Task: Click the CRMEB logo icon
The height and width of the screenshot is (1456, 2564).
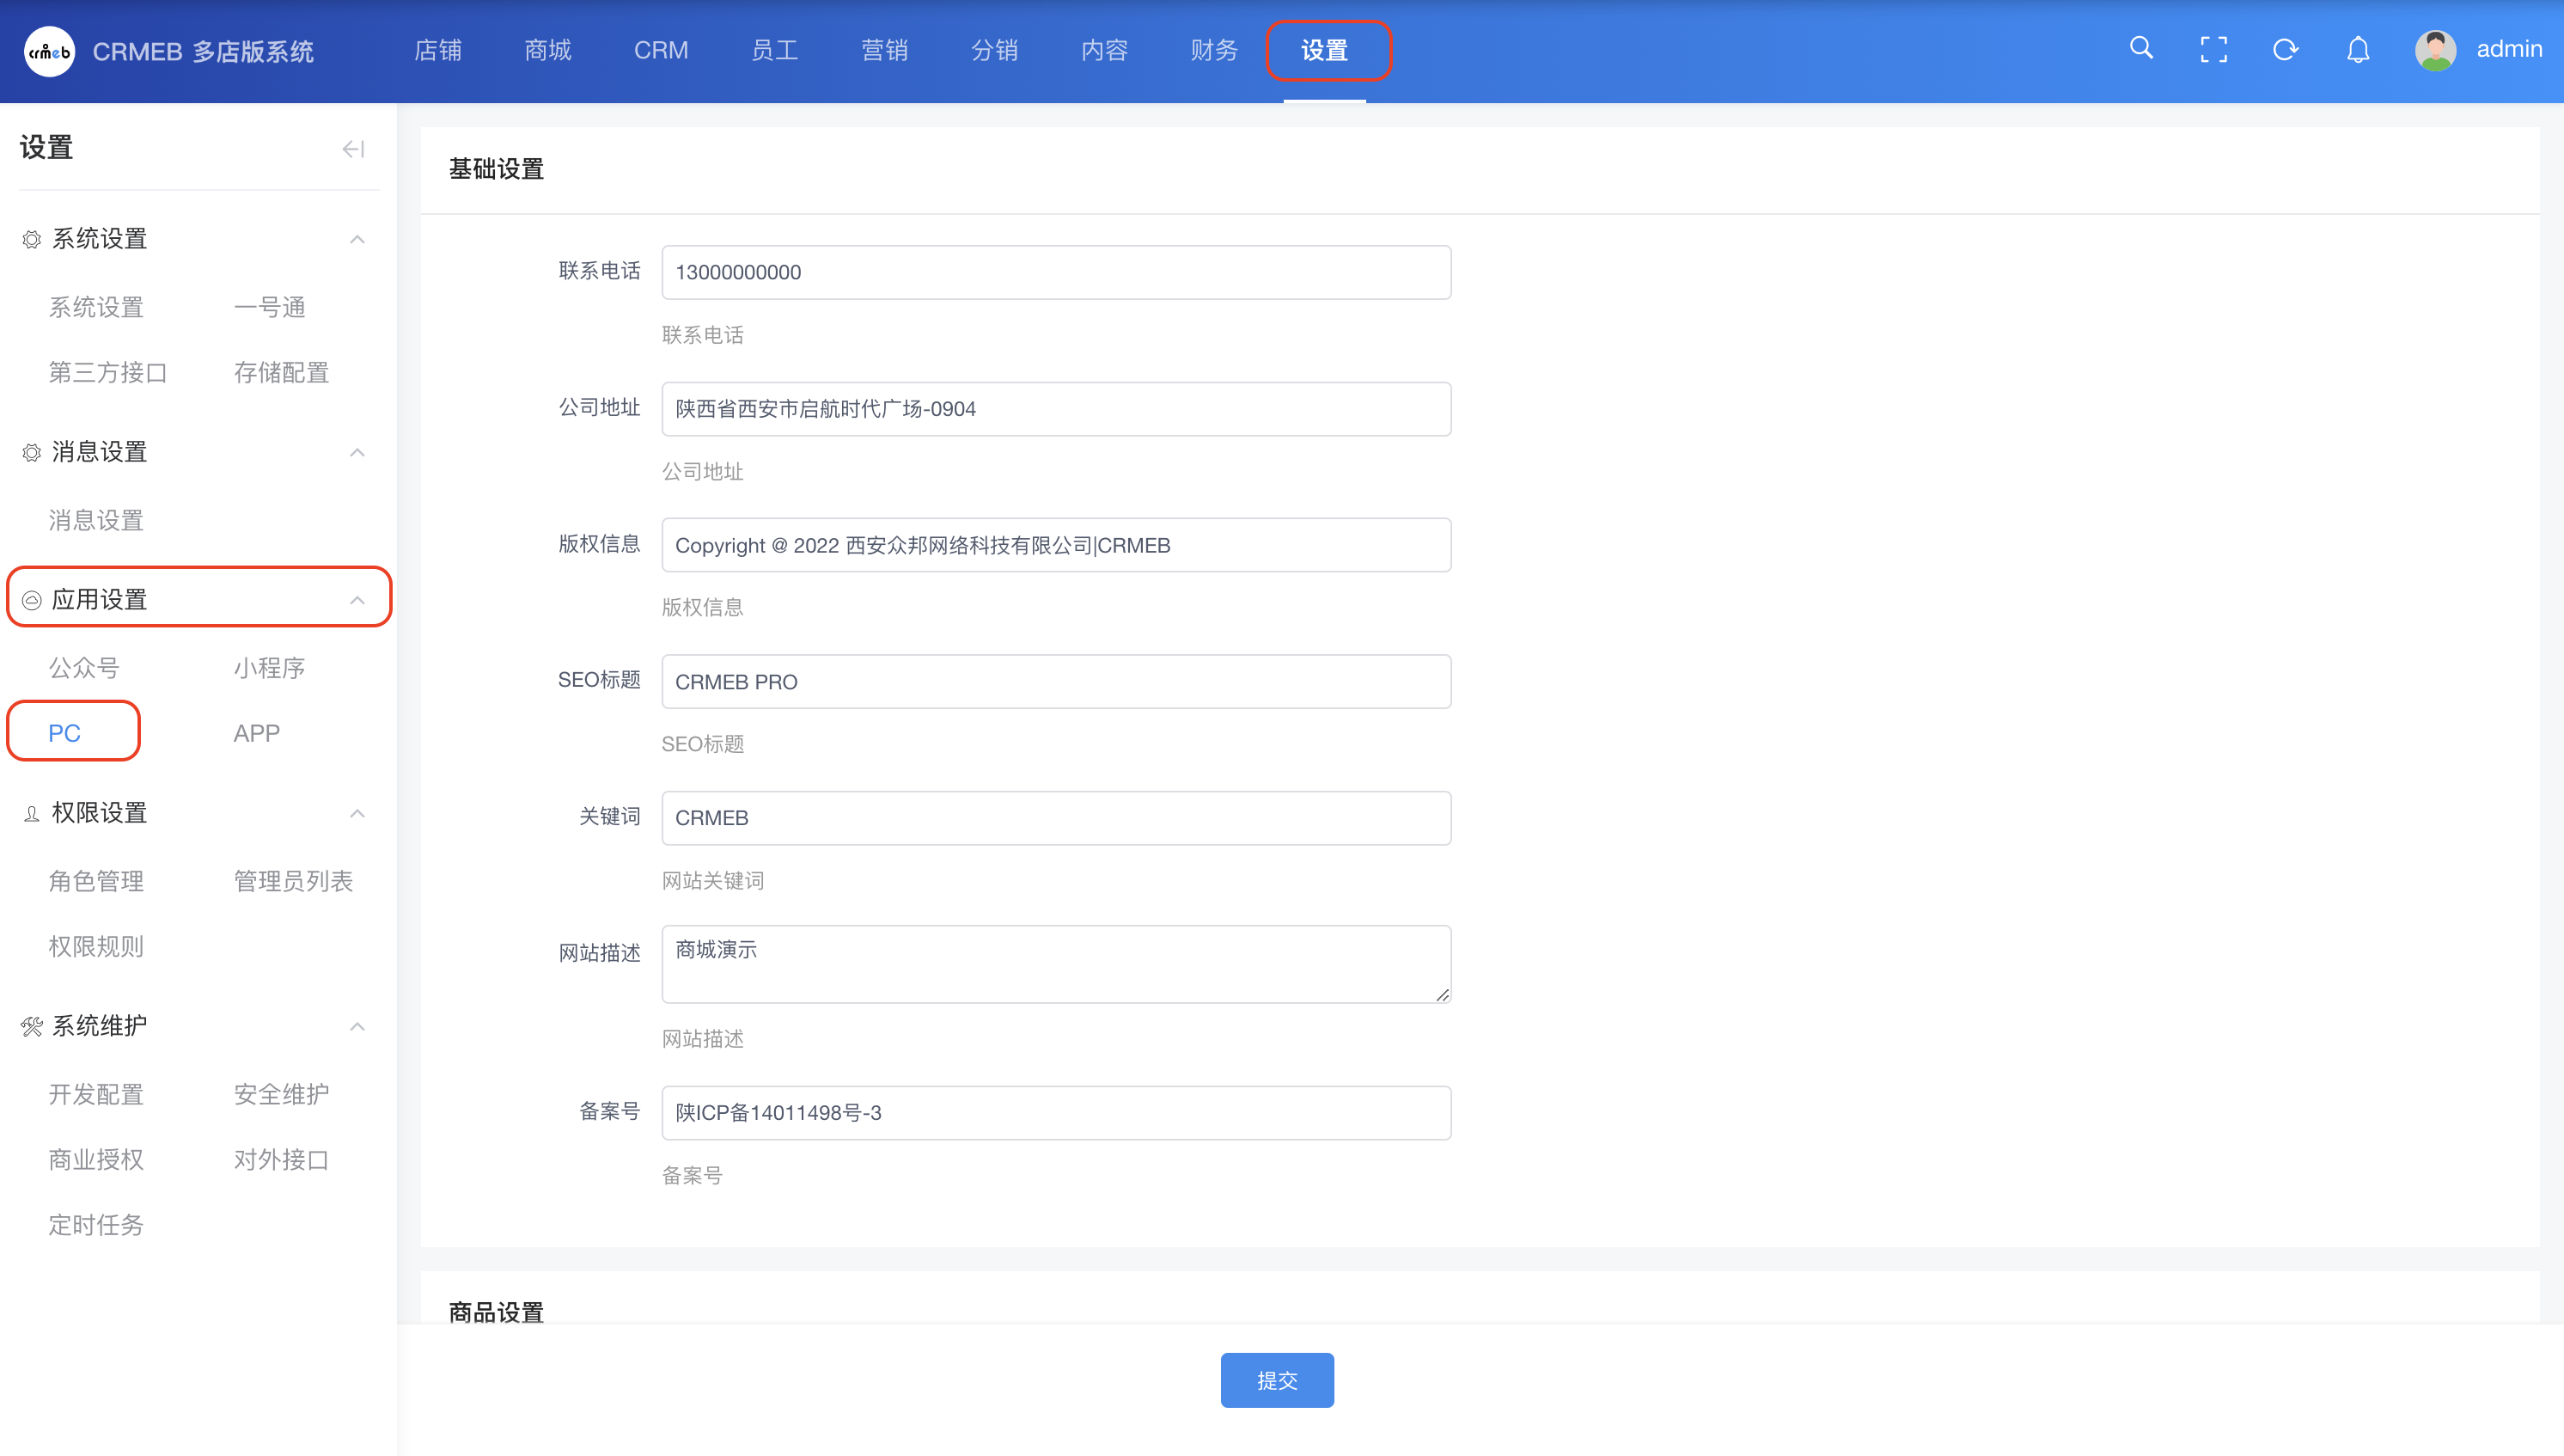Action: [x=49, y=51]
